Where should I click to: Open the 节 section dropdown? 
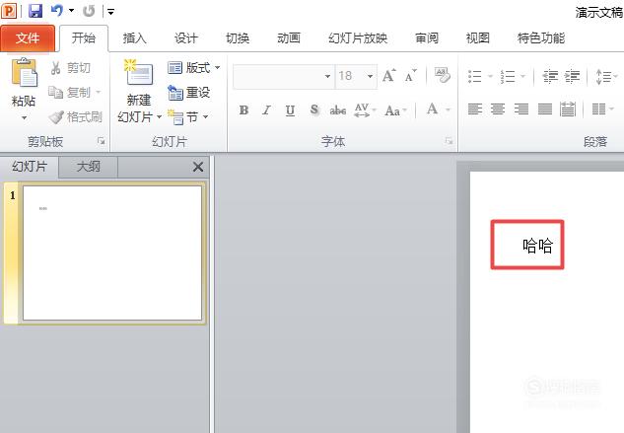(x=188, y=117)
